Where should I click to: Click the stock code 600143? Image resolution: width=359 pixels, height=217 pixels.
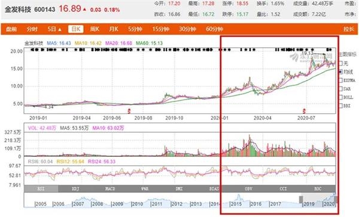click(45, 10)
